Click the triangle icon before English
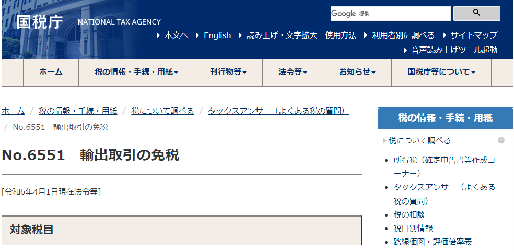The image size is (514, 252). (x=197, y=35)
